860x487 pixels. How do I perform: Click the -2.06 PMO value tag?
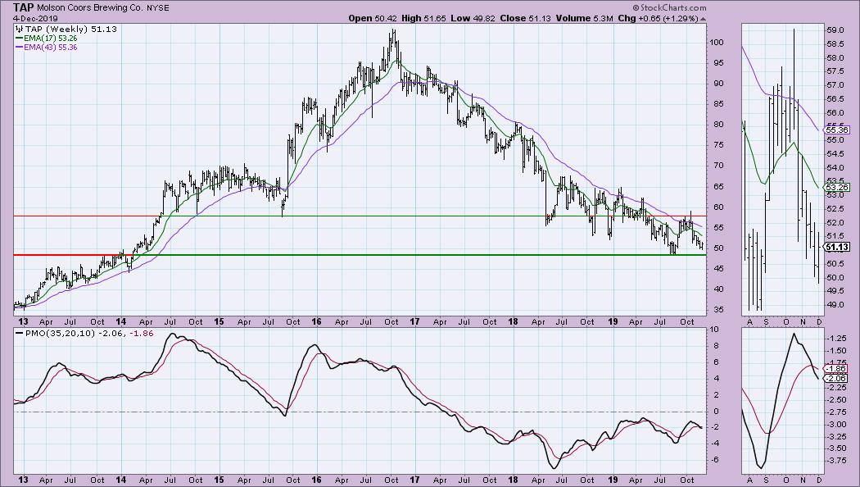click(836, 378)
